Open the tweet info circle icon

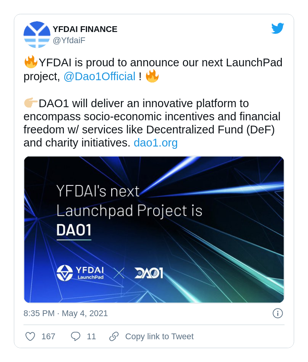278,313
